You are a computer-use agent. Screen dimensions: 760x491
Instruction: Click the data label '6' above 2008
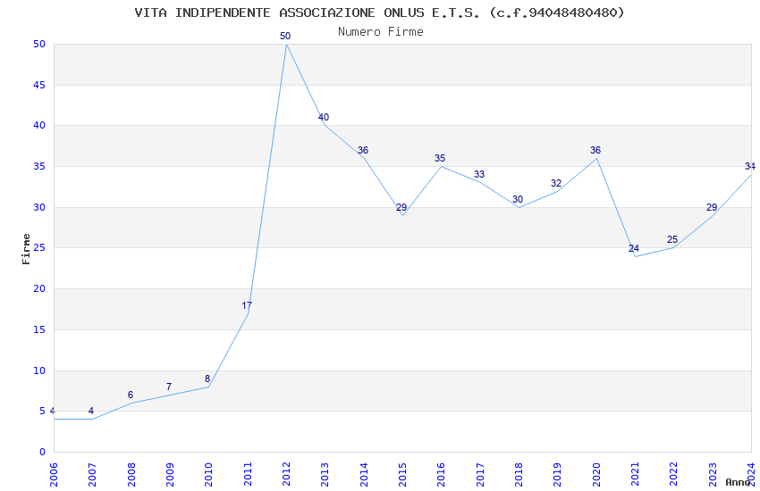pos(130,395)
